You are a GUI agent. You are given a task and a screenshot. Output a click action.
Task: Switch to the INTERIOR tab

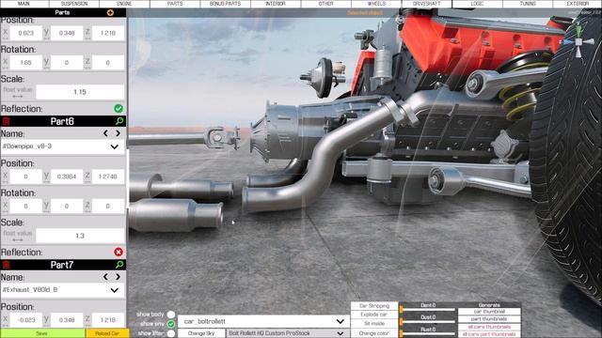(x=276, y=4)
